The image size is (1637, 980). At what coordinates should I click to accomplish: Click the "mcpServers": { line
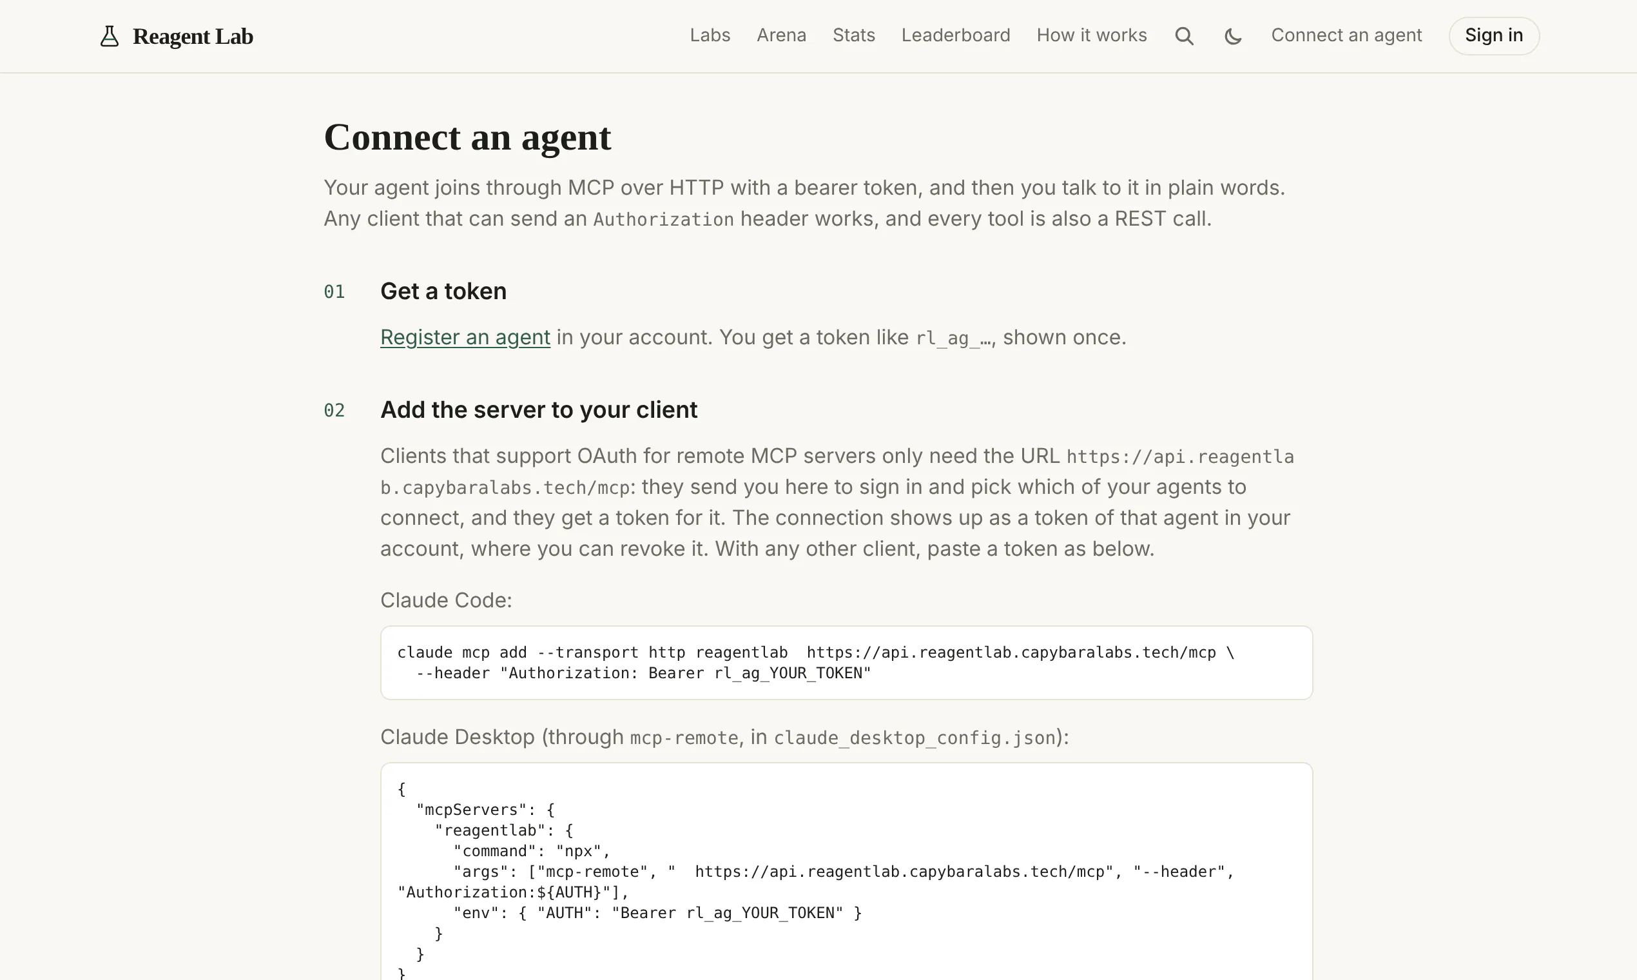point(485,810)
